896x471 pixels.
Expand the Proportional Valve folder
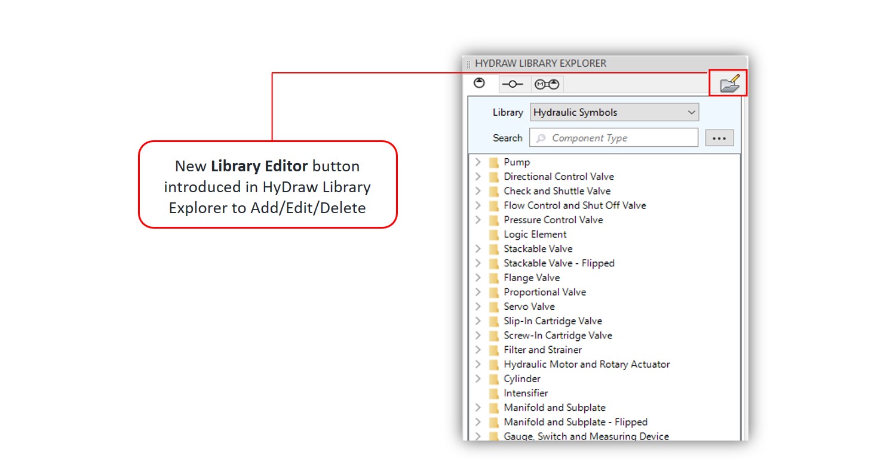tap(477, 292)
